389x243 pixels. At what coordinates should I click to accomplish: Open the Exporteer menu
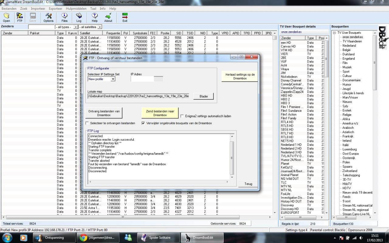point(55,9)
